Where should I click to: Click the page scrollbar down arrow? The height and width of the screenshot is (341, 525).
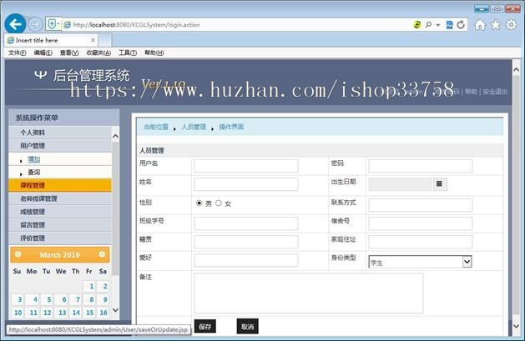click(517, 326)
